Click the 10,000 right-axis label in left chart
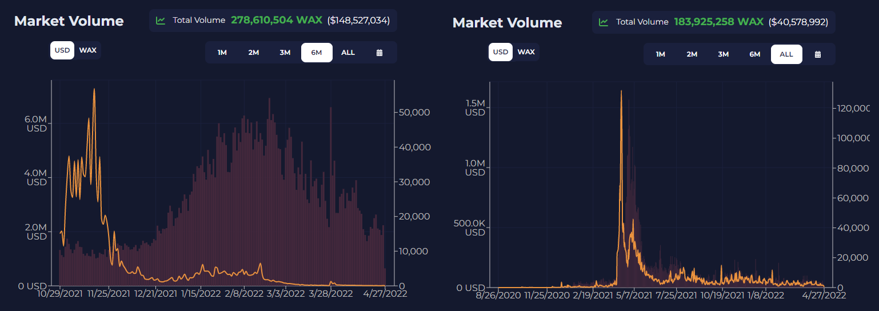 click(414, 251)
